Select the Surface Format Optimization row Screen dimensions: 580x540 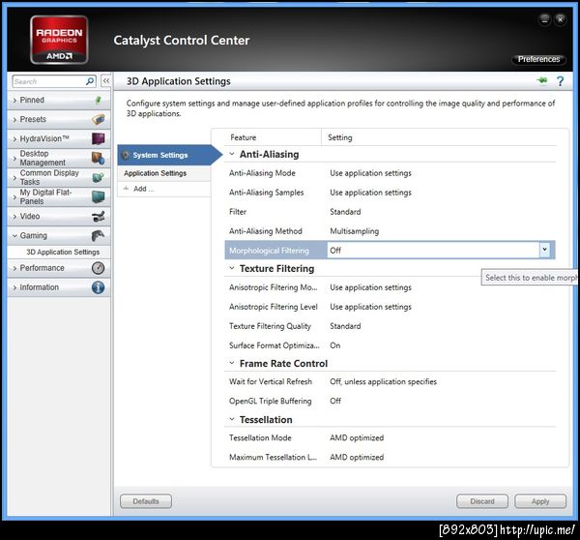[390, 345]
